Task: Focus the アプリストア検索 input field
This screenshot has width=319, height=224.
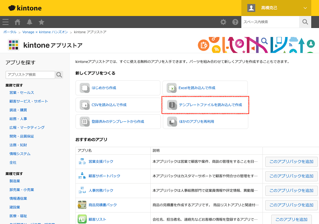Action: point(30,75)
